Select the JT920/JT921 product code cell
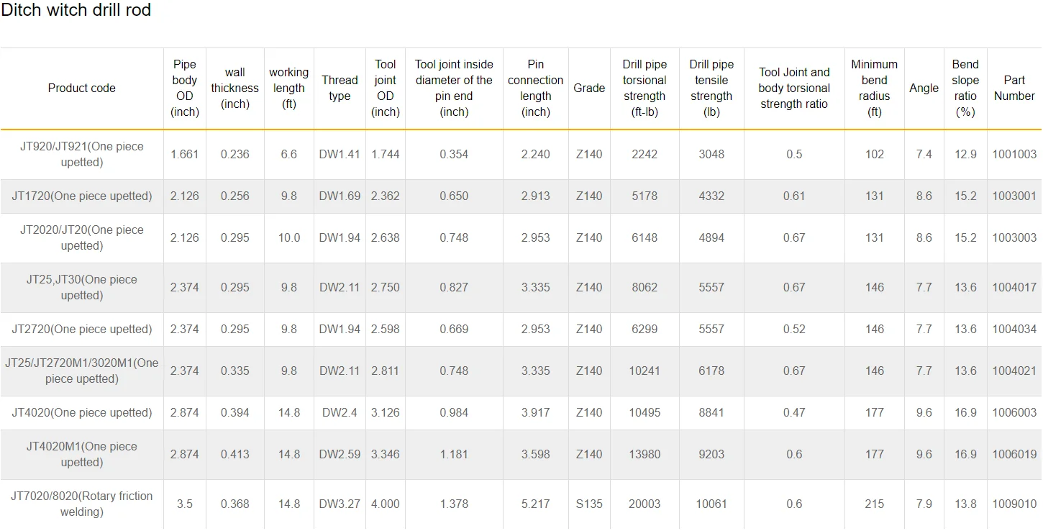Screen dimensions: 1043x531 coord(82,154)
